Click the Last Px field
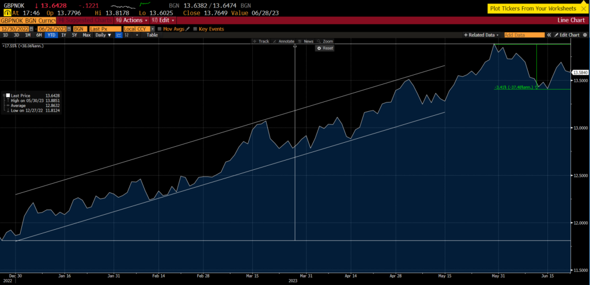 [105, 29]
